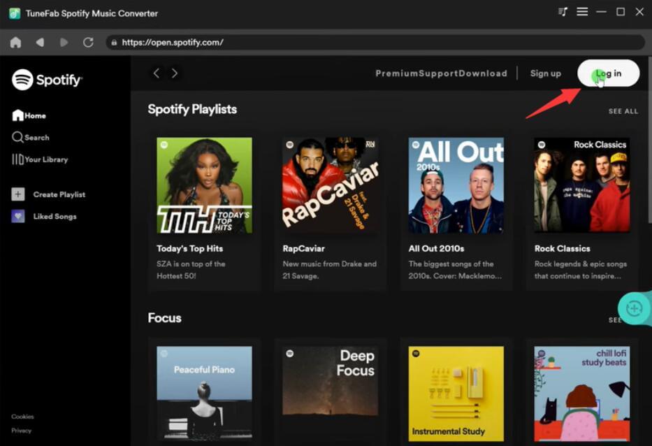Click the Spotify logo in sidebar
This screenshot has height=446, width=652.
(x=47, y=80)
